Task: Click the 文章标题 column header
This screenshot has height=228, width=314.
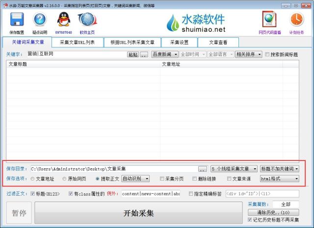Action: (x=83, y=64)
